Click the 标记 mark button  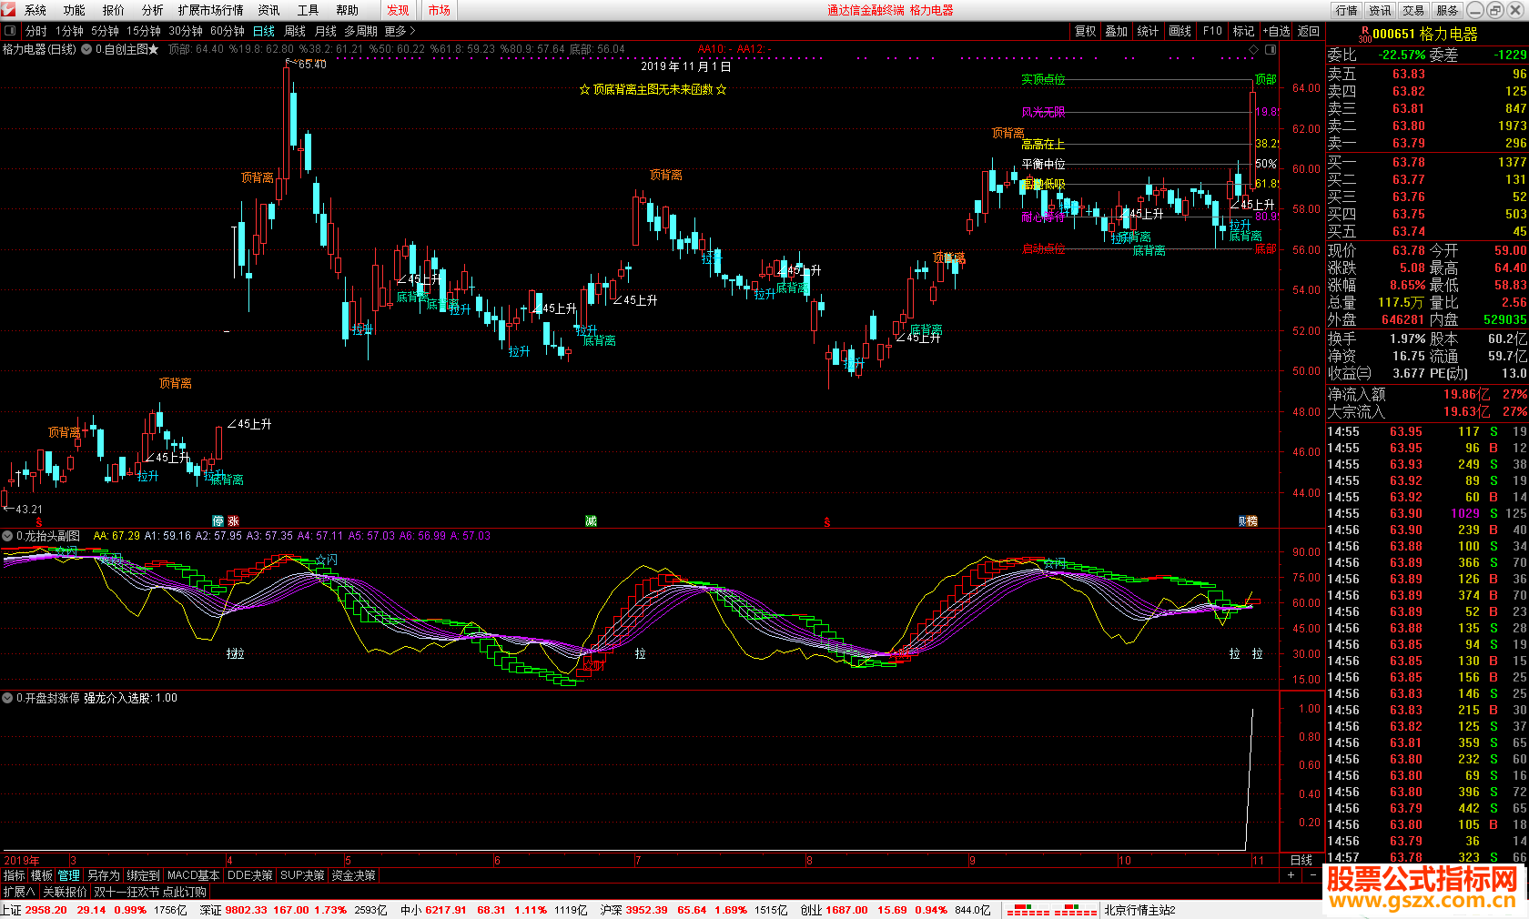1243,31
